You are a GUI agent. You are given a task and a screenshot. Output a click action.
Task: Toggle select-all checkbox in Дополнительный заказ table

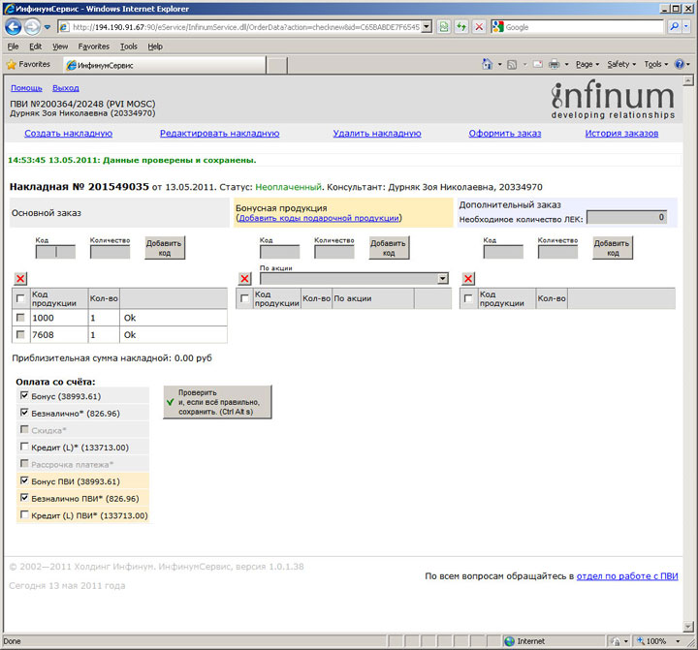click(x=468, y=298)
